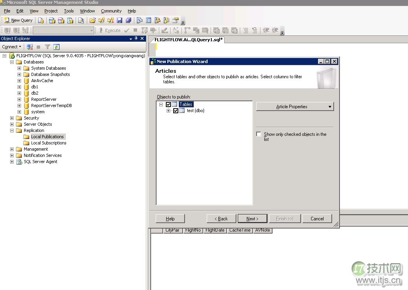Open the Article Properties dropdown

[x=295, y=107]
